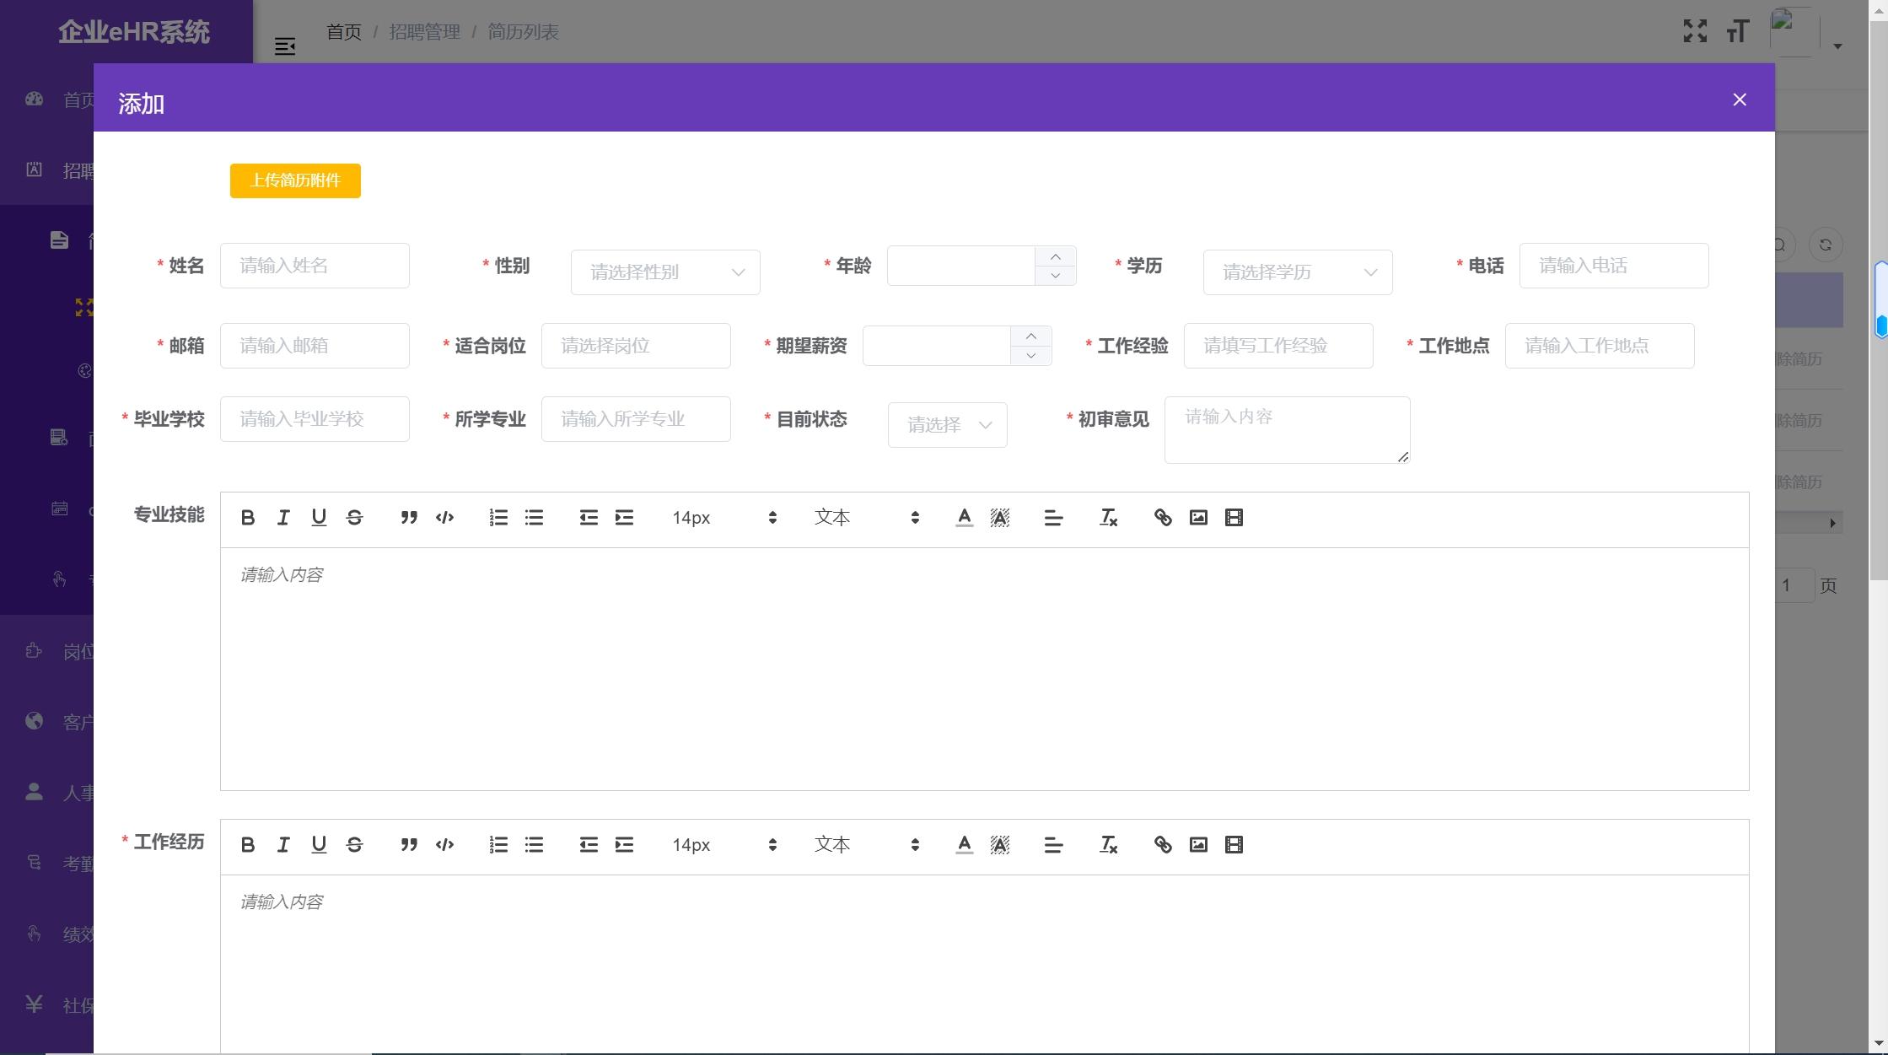Insert a blockquote in 专业技能 editor
1888x1055 pixels.
click(408, 517)
